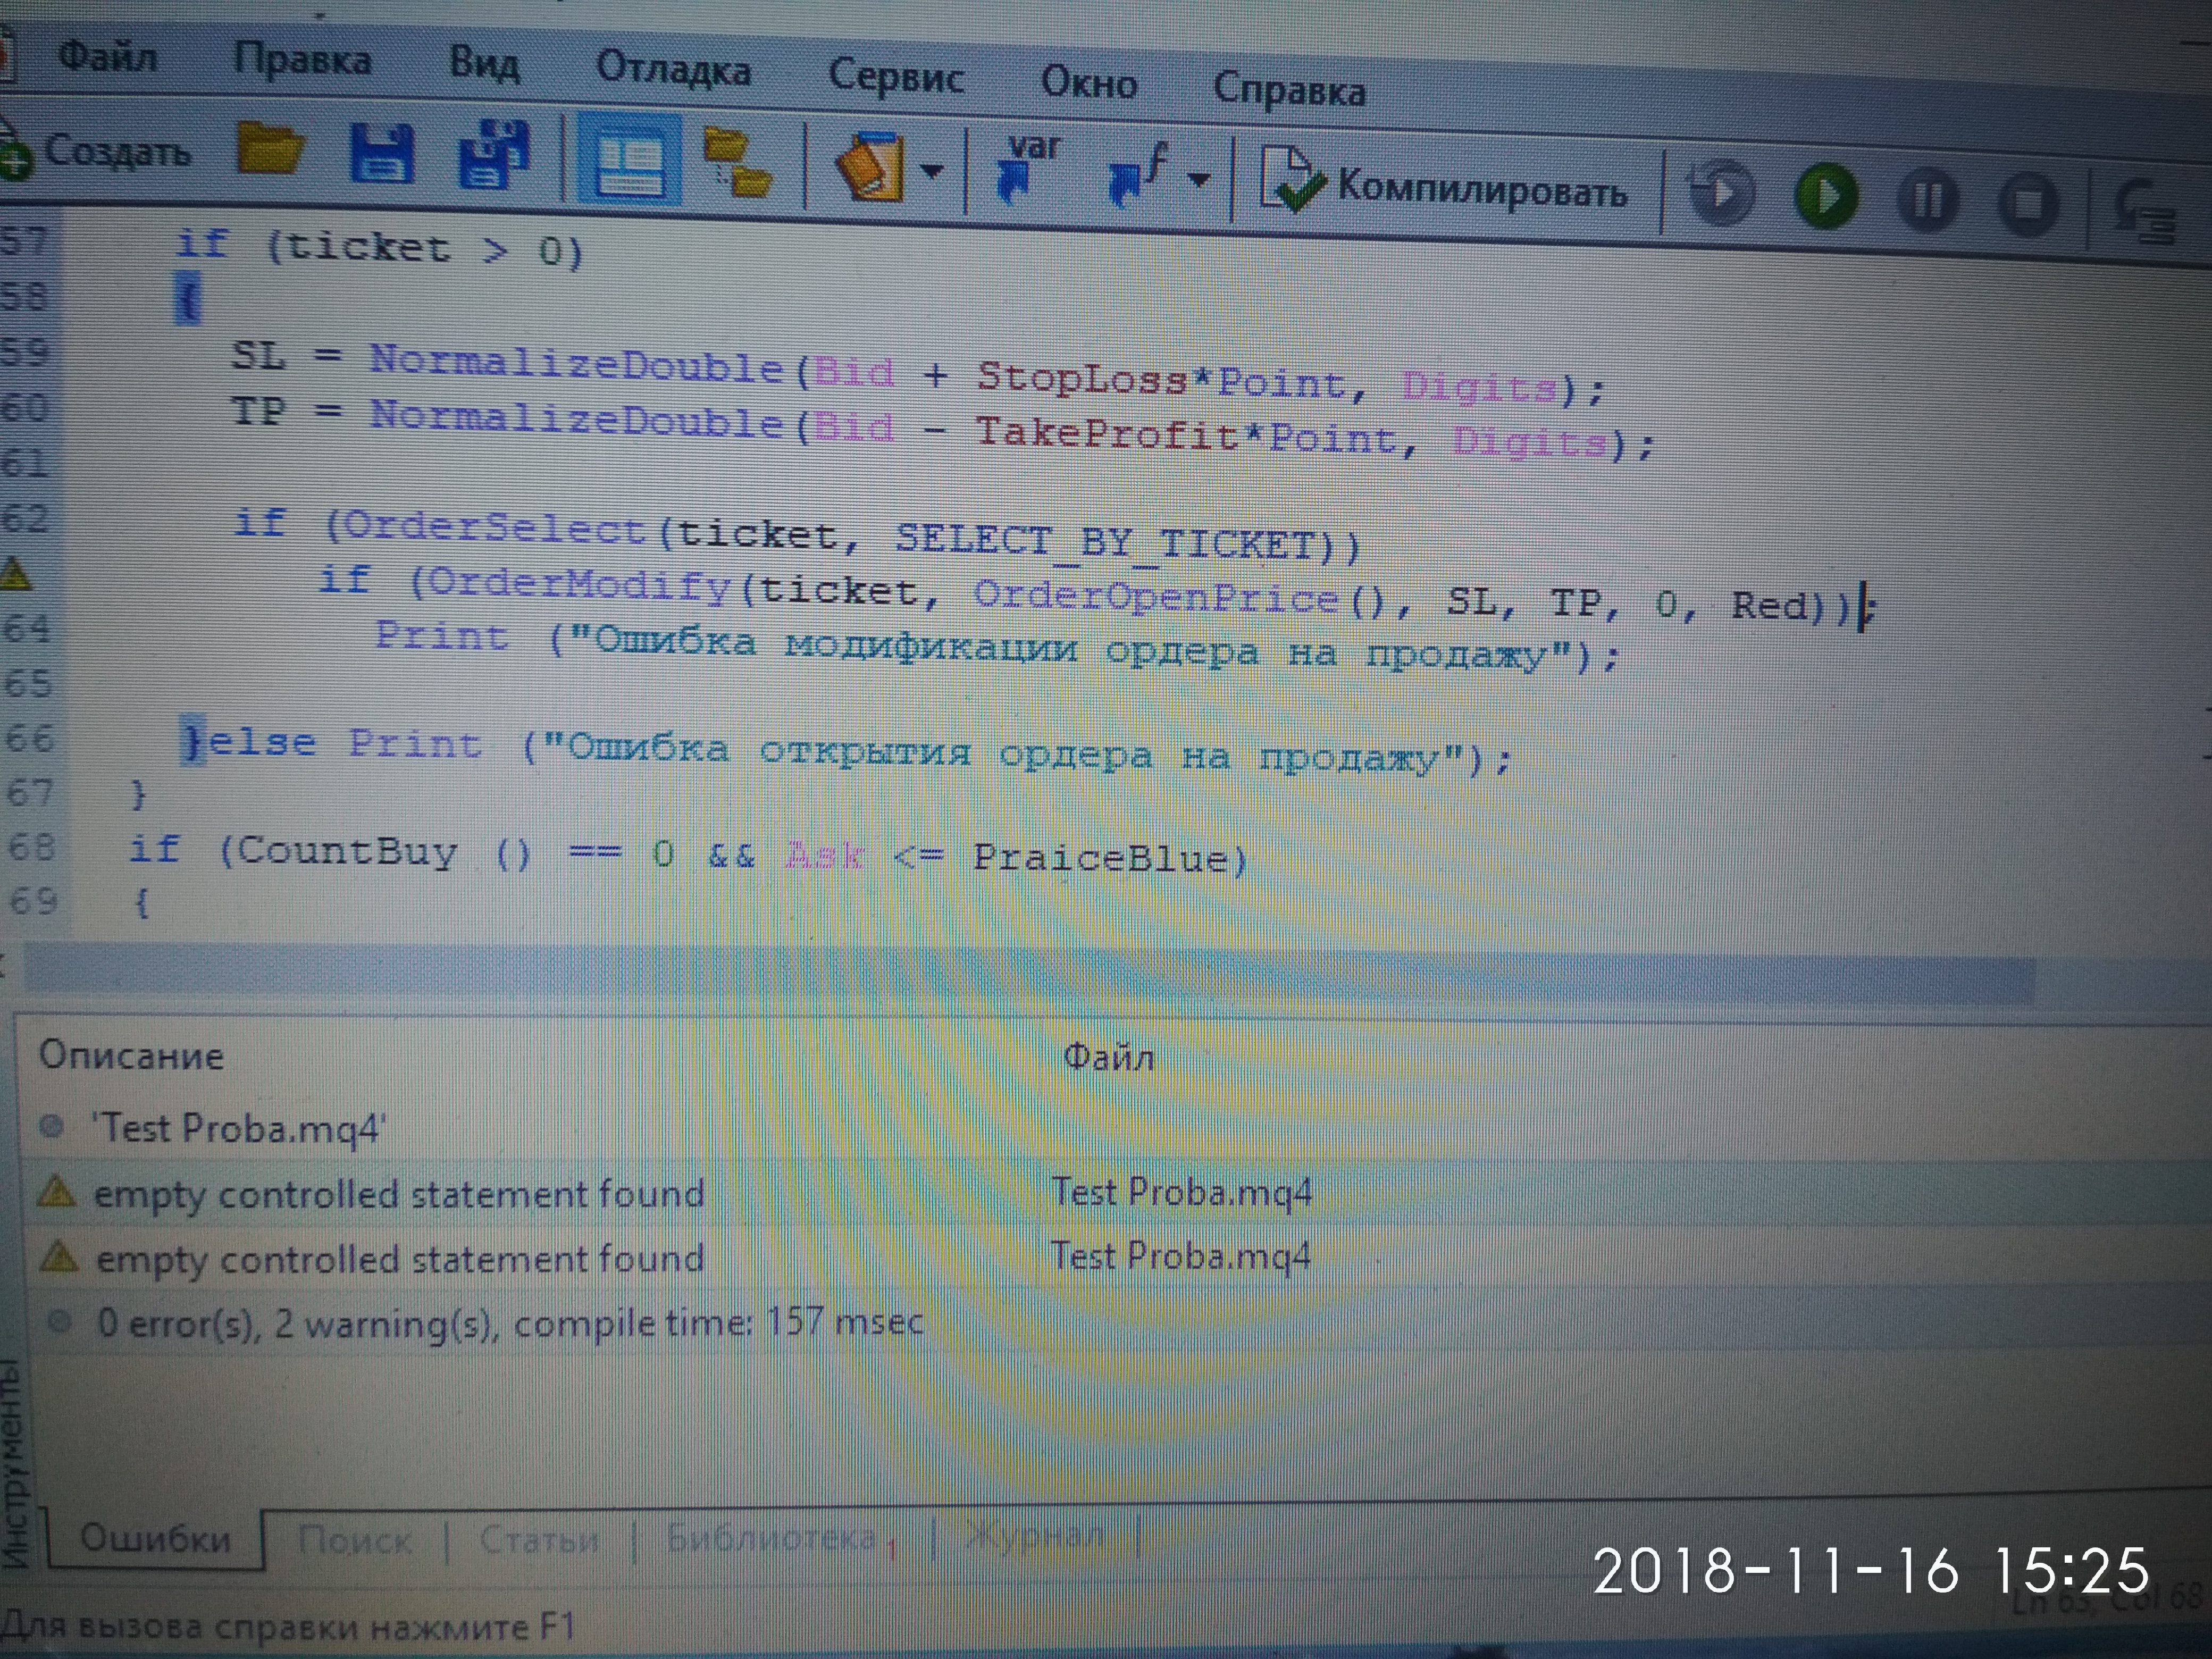Switch to the Статьи tab

(539, 1539)
